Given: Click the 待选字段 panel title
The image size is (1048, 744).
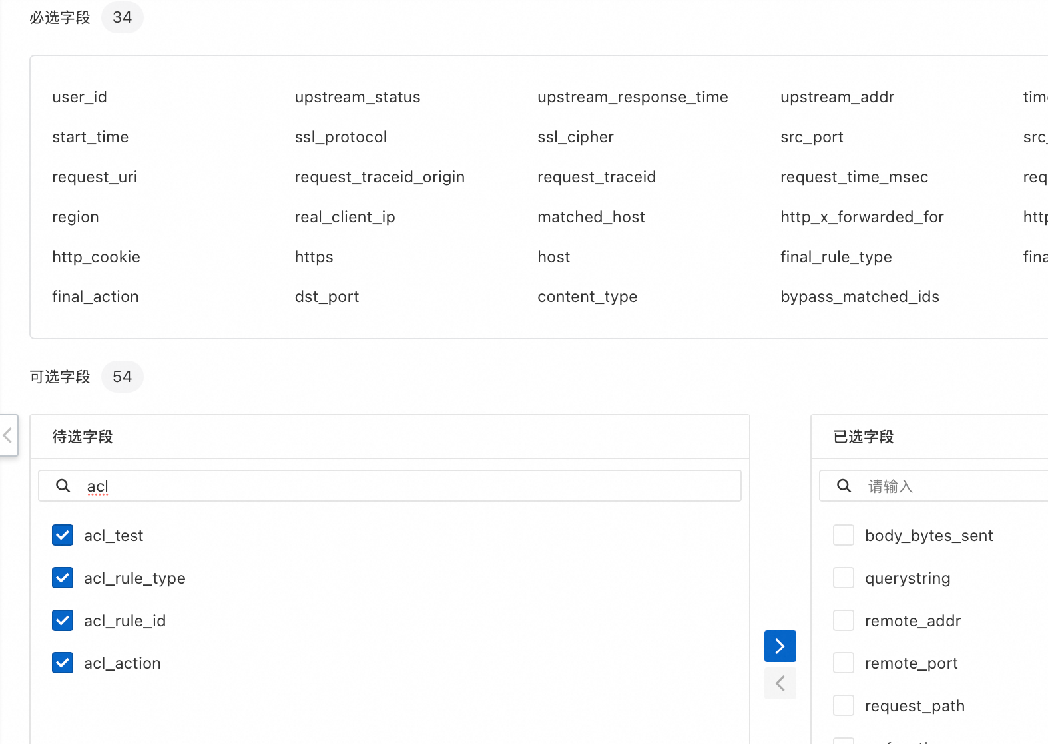Looking at the screenshot, I should pyautogui.click(x=83, y=437).
